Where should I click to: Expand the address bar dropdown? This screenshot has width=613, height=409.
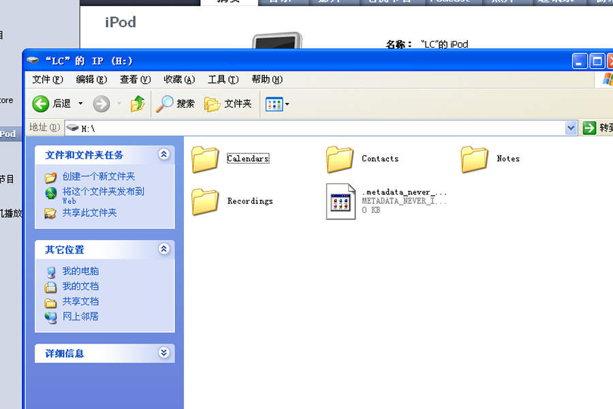571,128
